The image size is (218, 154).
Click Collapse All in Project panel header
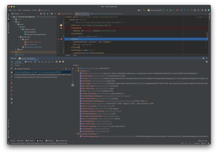click(47, 14)
